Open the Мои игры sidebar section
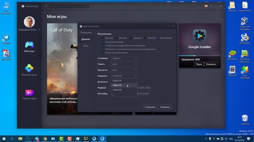This screenshot has width=254, height=142. (29, 47)
